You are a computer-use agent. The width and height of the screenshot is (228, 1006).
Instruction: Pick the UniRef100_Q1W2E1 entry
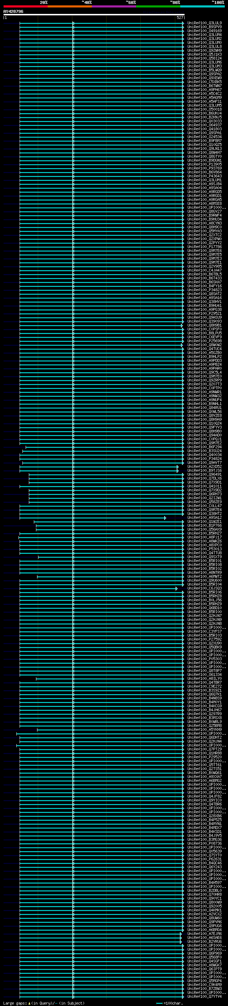click(204, 522)
